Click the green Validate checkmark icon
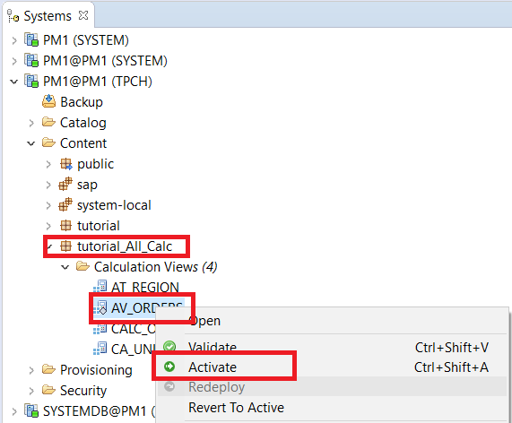Screen dimensions: 512x423 [x=169, y=346]
